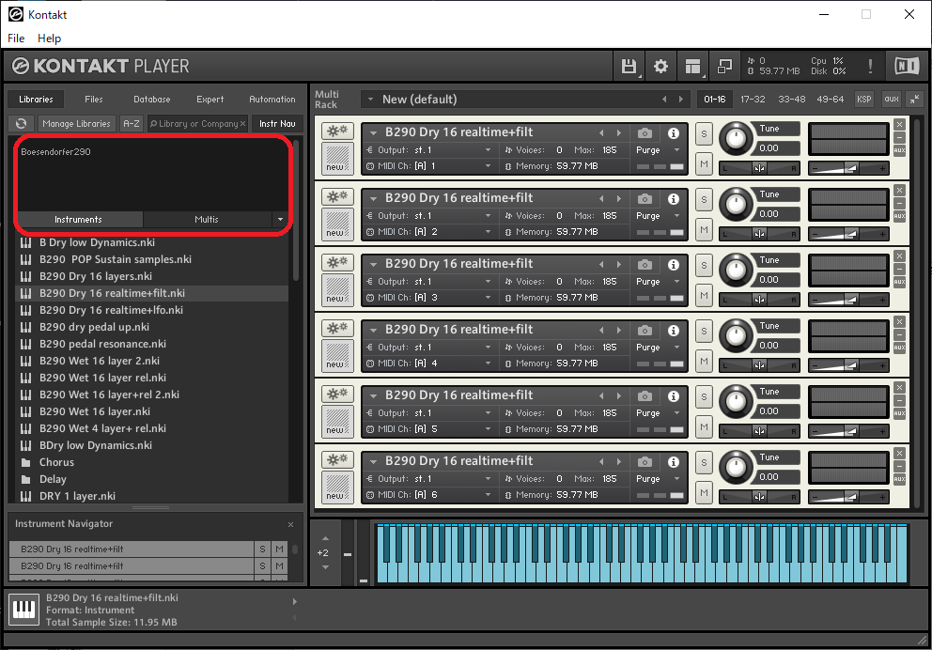
Task: Open snapshot camera icon for MIDI Ch 2 instrument
Action: (645, 199)
